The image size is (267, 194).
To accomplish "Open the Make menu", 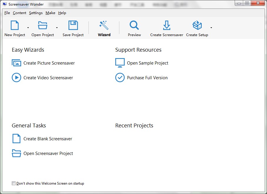I will coord(50,13).
